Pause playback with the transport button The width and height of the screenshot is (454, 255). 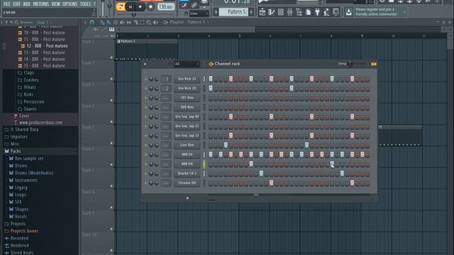pos(131,6)
